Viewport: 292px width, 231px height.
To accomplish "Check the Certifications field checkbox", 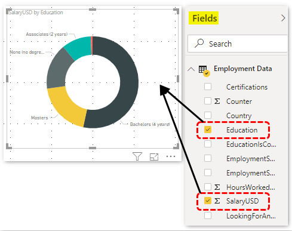I will coord(208,87).
